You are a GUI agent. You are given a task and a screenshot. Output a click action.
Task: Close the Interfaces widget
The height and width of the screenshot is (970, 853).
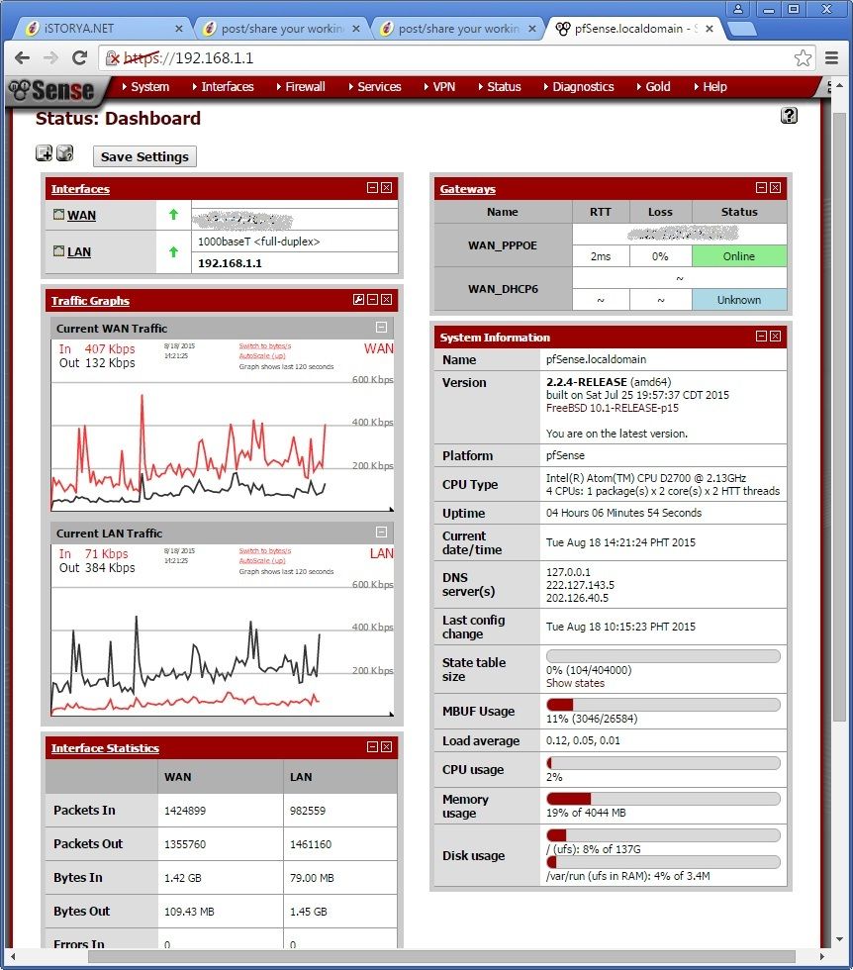tap(386, 188)
